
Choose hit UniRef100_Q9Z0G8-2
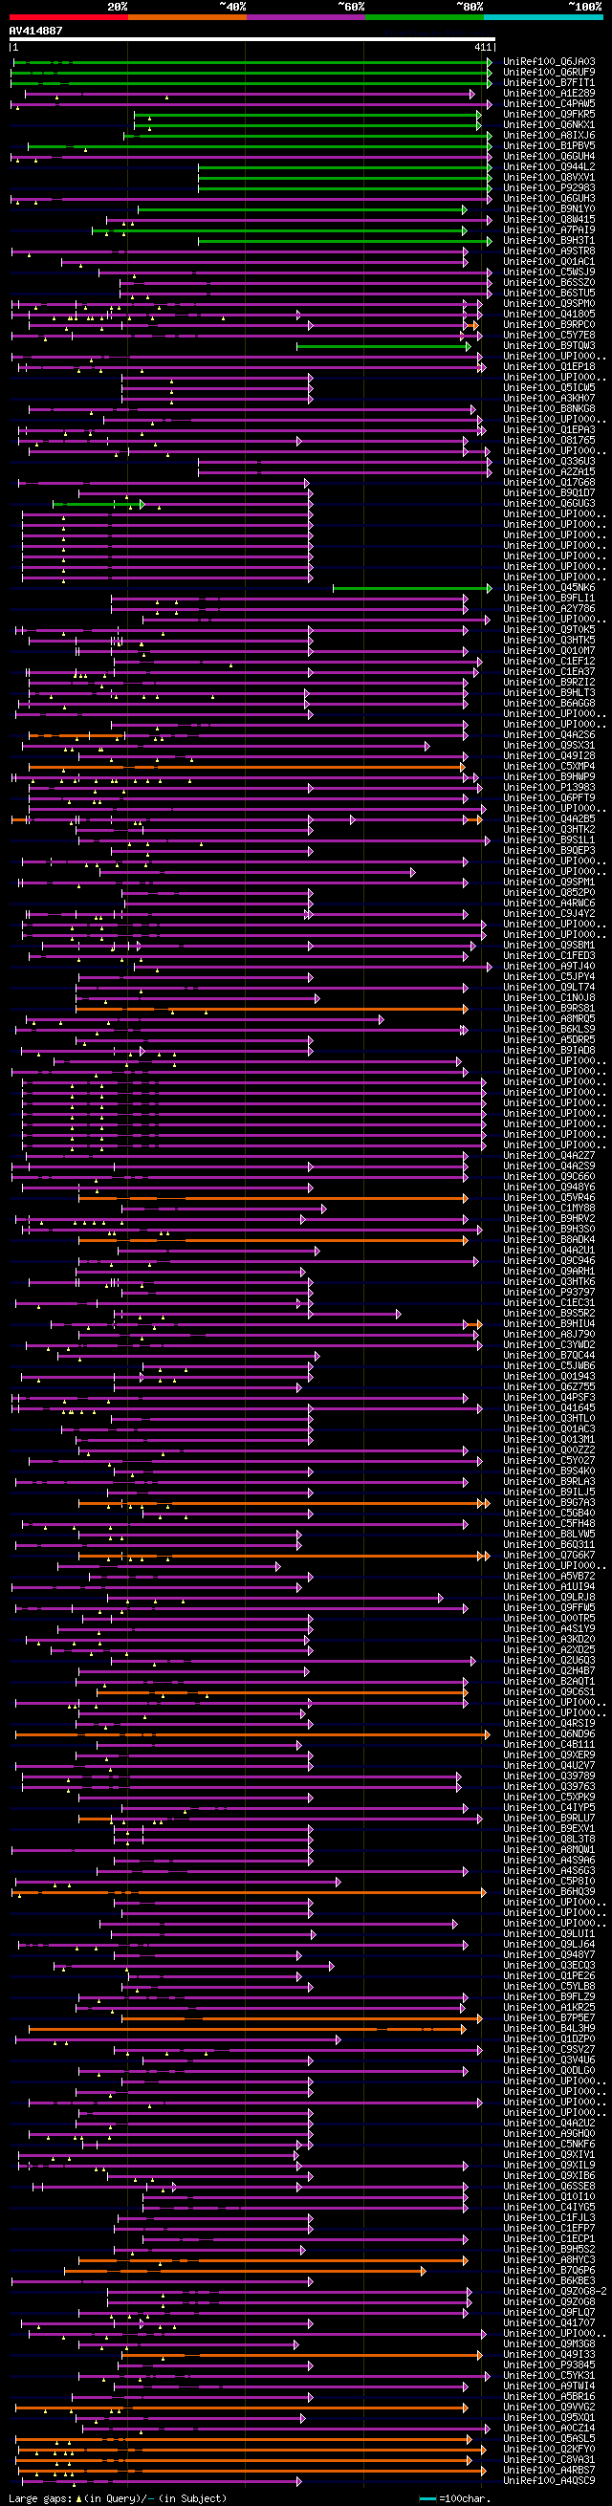pyautogui.click(x=555, y=2291)
